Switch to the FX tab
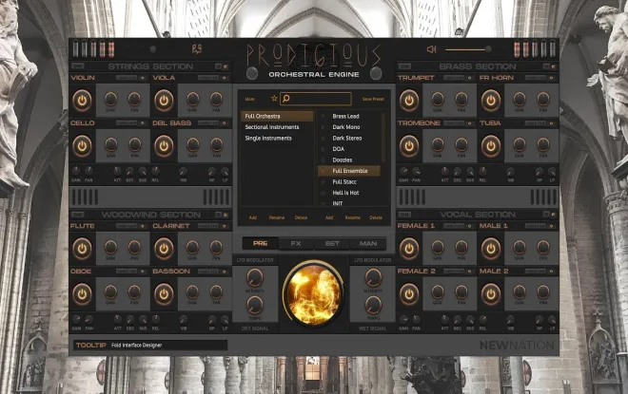 (296, 243)
